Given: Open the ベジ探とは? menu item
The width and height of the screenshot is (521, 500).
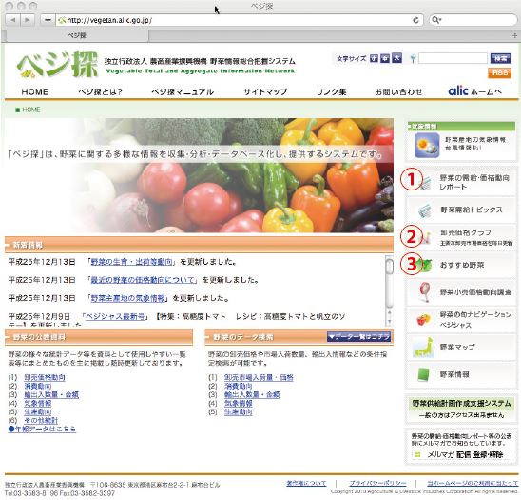Looking at the screenshot, I should [100, 91].
